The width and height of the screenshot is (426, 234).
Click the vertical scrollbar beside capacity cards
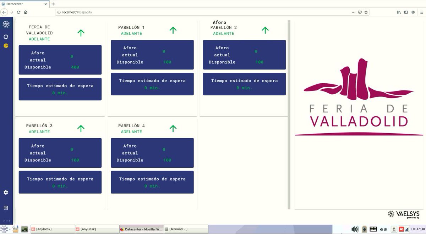(x=289, y=114)
